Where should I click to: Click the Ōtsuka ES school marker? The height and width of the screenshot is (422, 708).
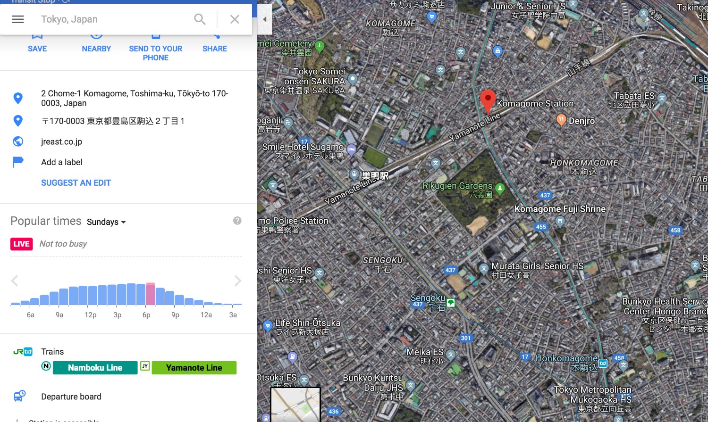tap(304, 380)
